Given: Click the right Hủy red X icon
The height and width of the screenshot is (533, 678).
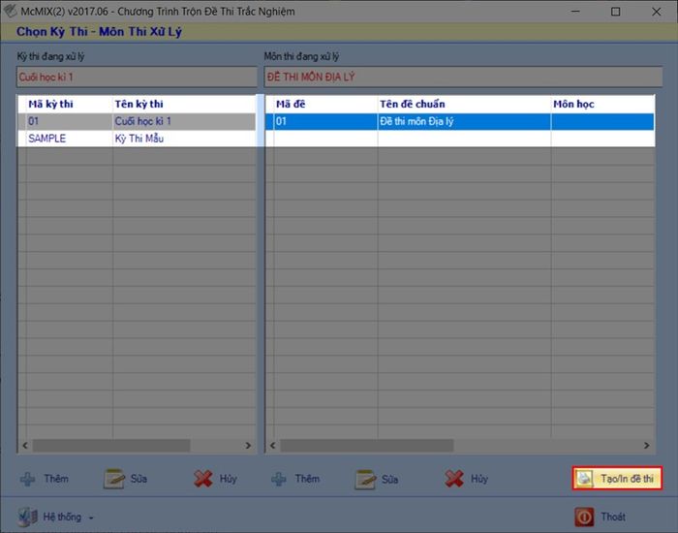Looking at the screenshot, I should coord(454,479).
